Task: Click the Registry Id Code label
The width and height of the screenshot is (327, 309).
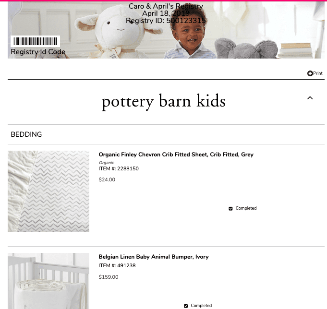Action: [x=38, y=52]
